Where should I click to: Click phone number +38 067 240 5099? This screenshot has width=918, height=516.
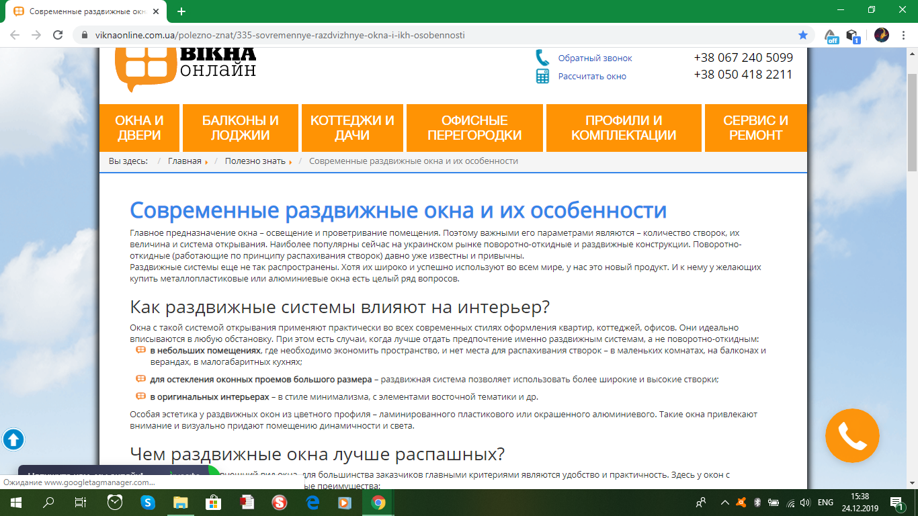coord(743,58)
